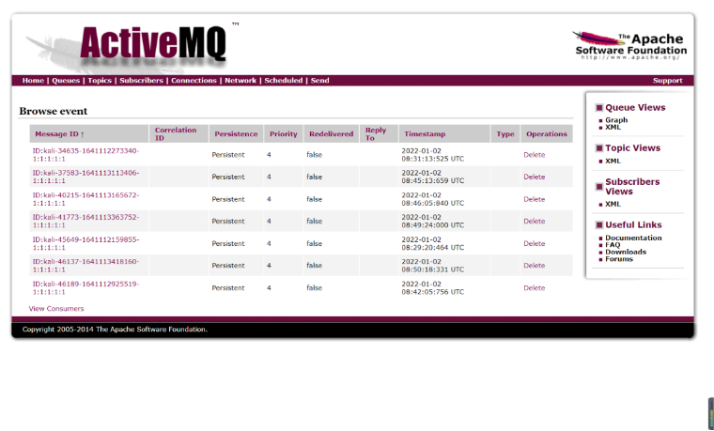This screenshot has width=714, height=431.
Task: Open message ID:kali-46189-1641112925519
Action: click(x=85, y=287)
